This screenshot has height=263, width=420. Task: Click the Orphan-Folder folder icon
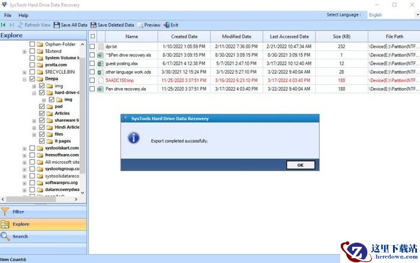40,44
